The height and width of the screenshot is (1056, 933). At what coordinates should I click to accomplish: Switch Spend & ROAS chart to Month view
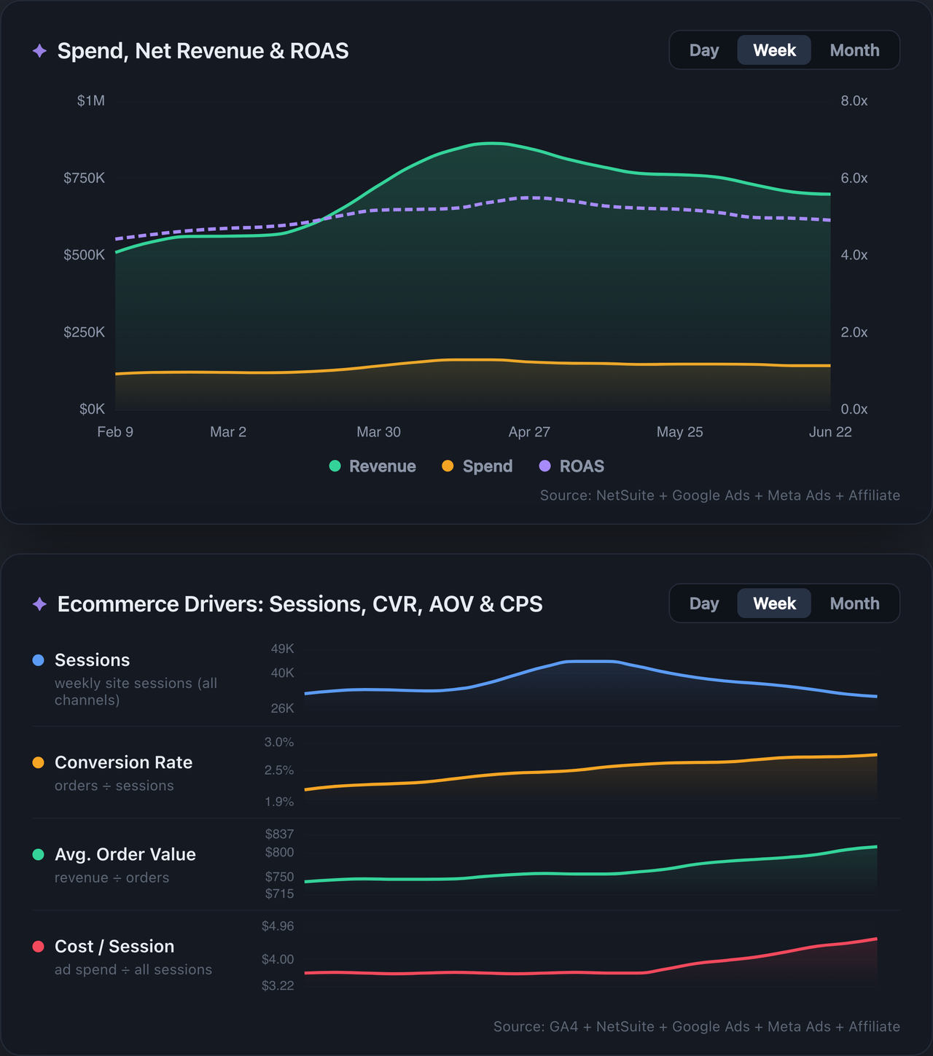pos(854,50)
